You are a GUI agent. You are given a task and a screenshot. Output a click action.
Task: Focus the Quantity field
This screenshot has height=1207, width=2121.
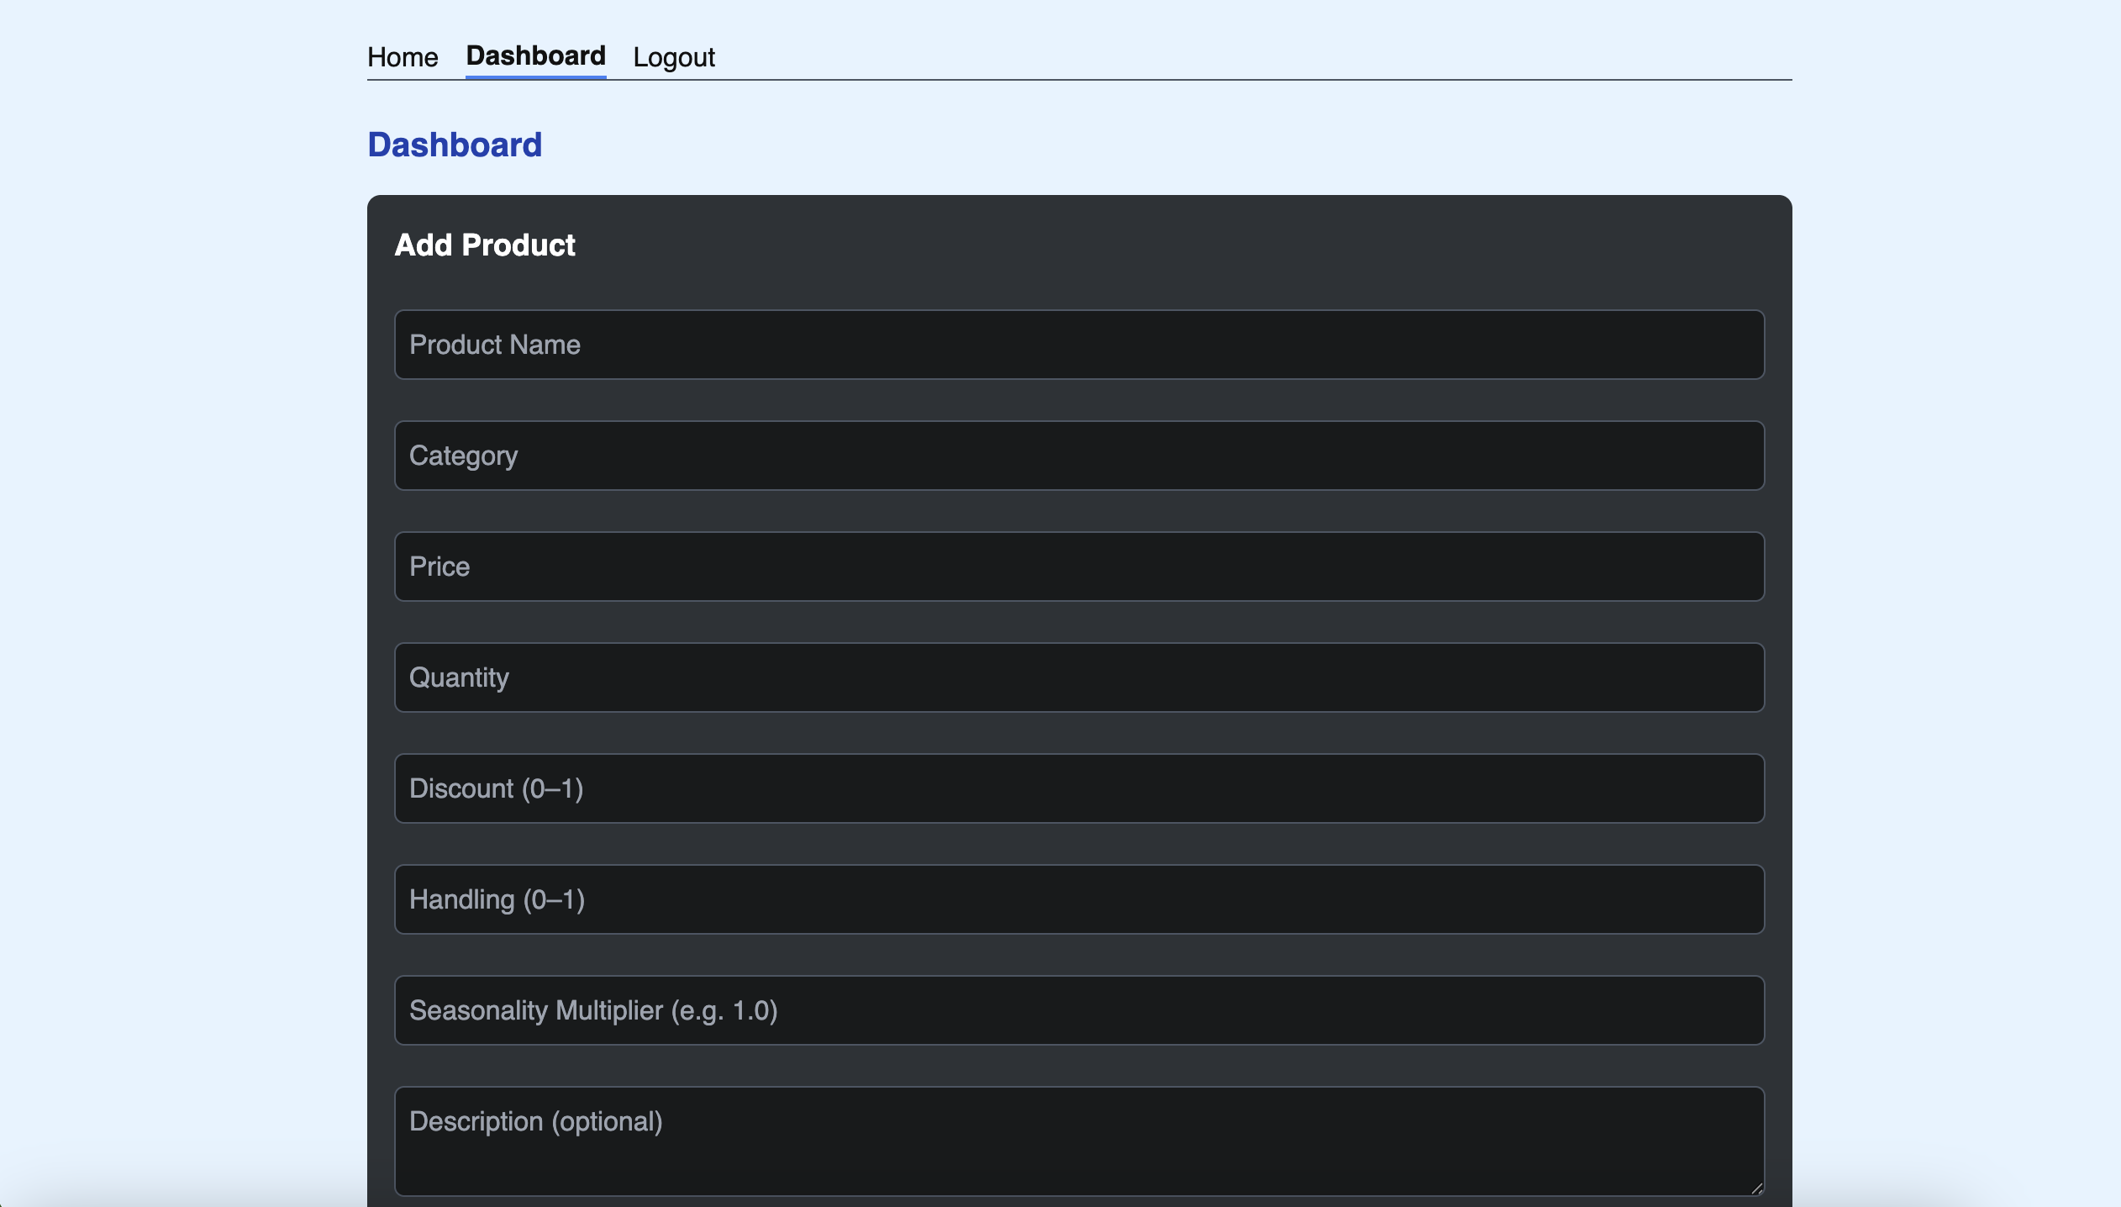click(x=1078, y=677)
